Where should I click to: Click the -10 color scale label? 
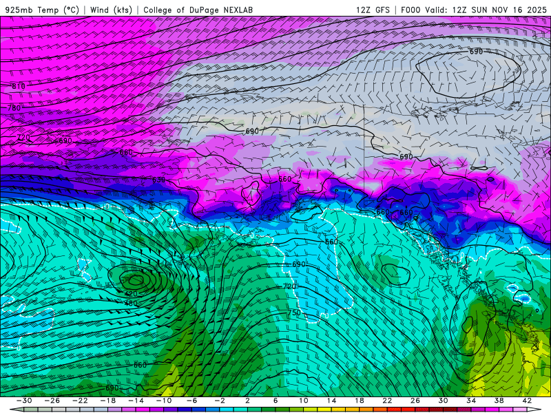(x=164, y=401)
